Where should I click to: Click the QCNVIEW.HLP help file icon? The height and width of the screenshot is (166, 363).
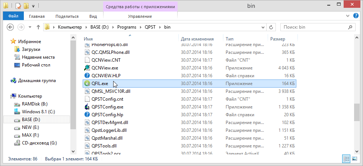tap(87, 75)
